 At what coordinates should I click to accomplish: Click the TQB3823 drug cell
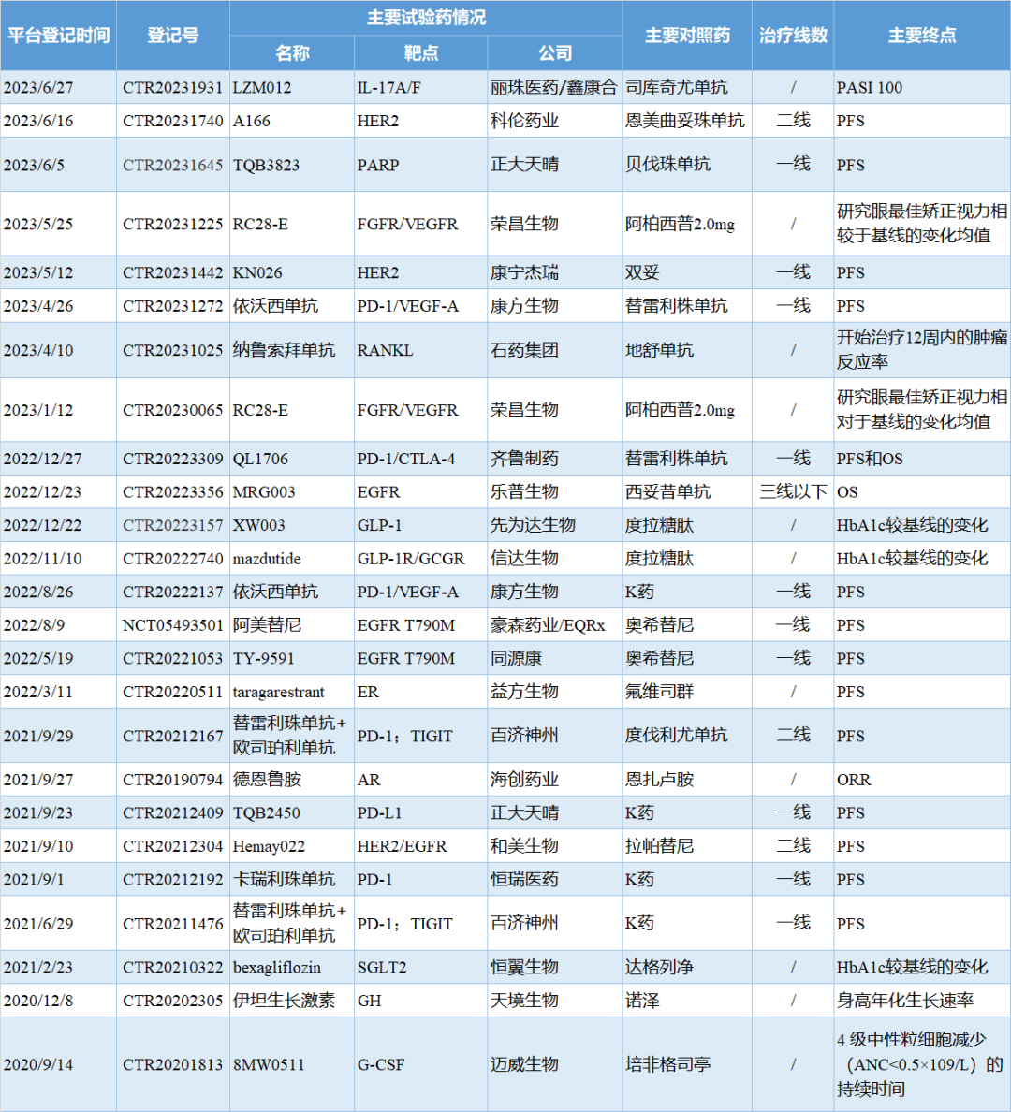(266, 166)
